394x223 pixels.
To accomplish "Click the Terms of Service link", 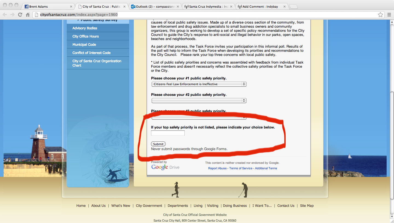I will click(241, 168).
